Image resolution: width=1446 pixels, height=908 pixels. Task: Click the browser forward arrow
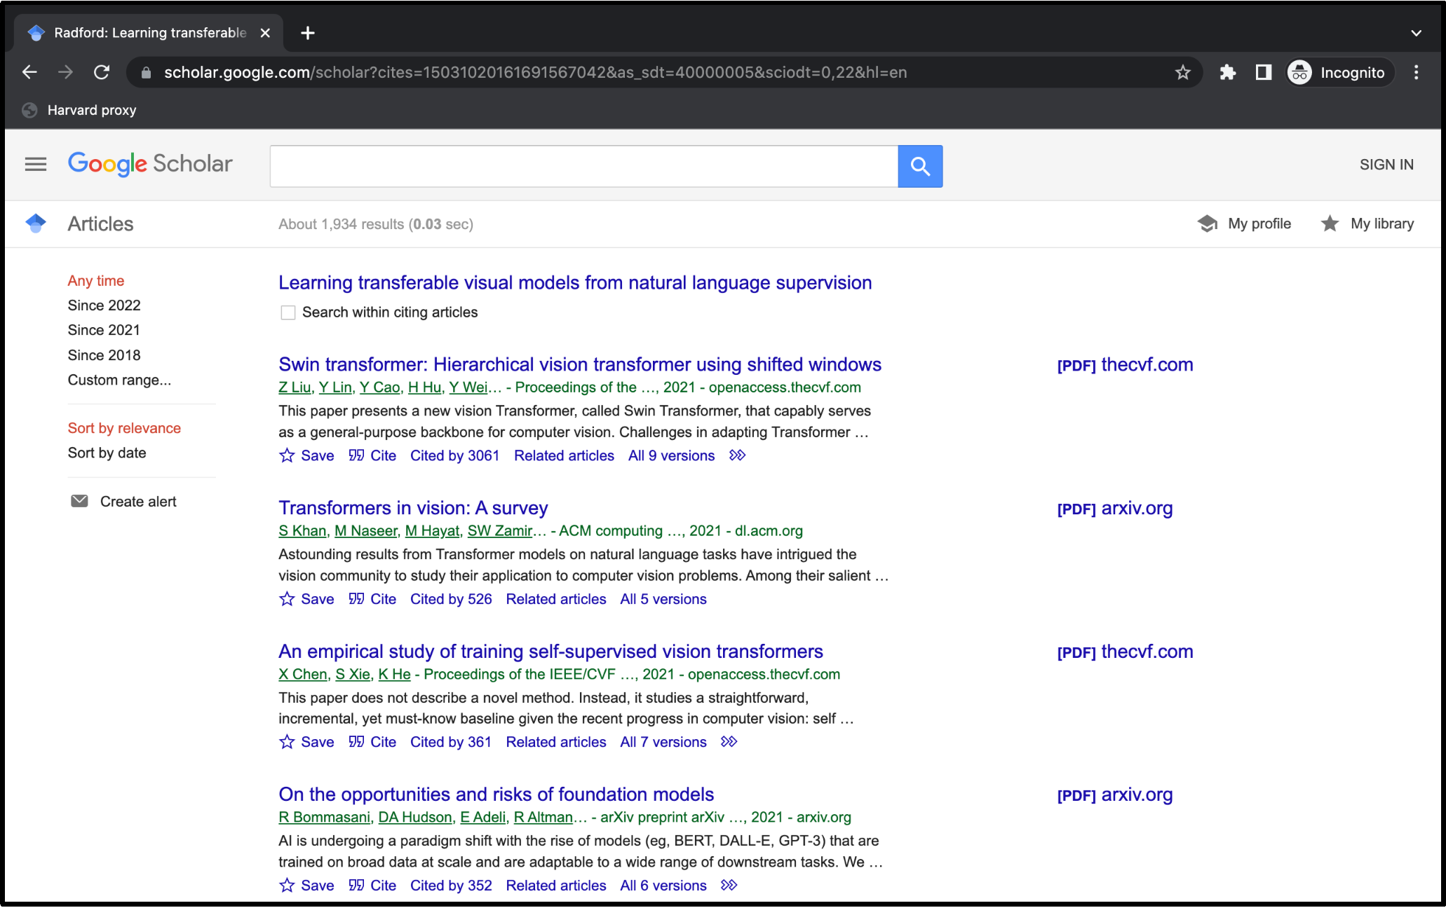click(65, 72)
